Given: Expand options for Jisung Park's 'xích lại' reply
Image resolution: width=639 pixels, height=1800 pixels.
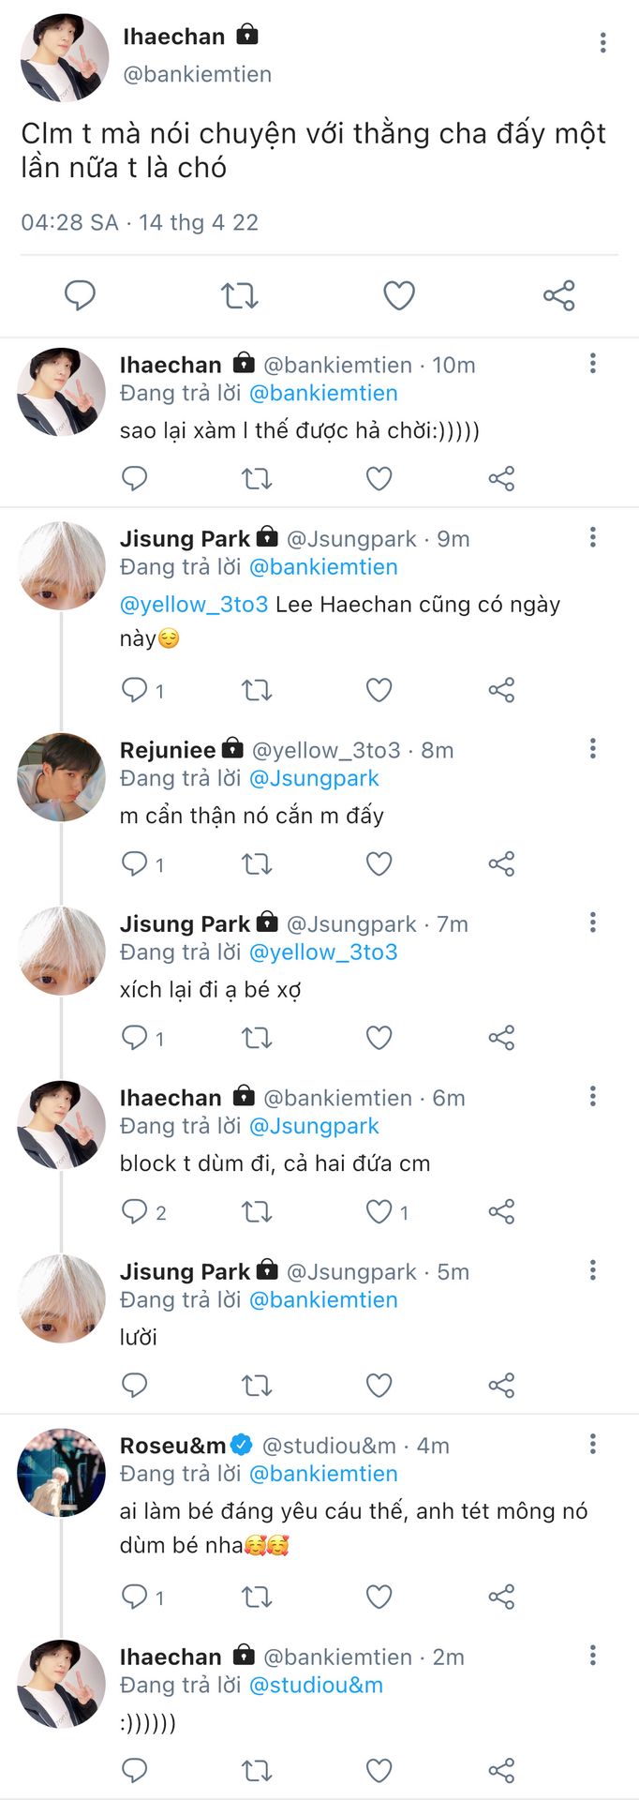Looking at the screenshot, I should [592, 922].
